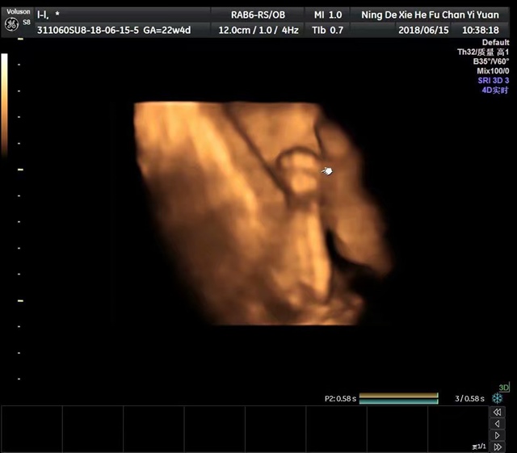Screen dimensions: 517x453
Task: Jump to last clipboard page with double-right arrow
Action: pos(498,445)
